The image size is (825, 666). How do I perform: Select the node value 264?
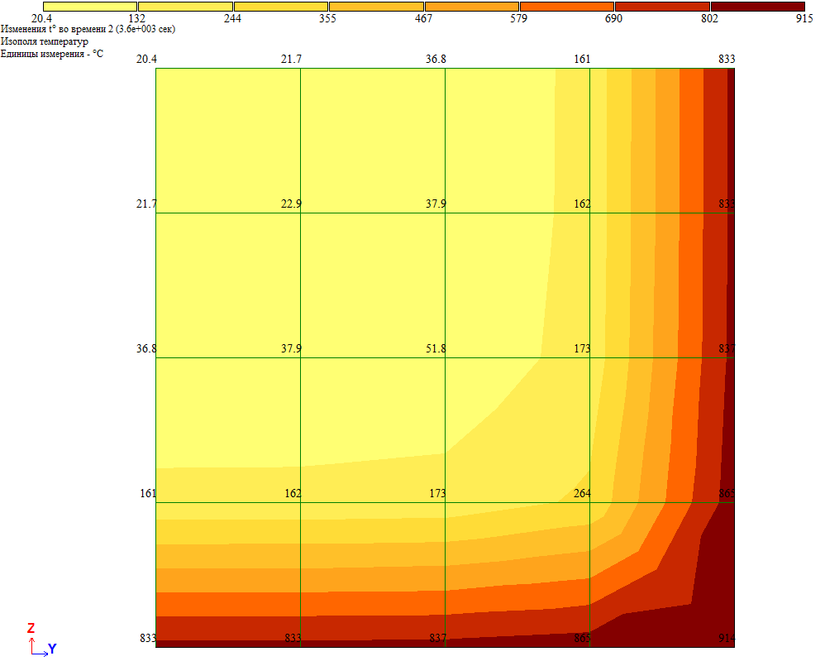pos(582,494)
